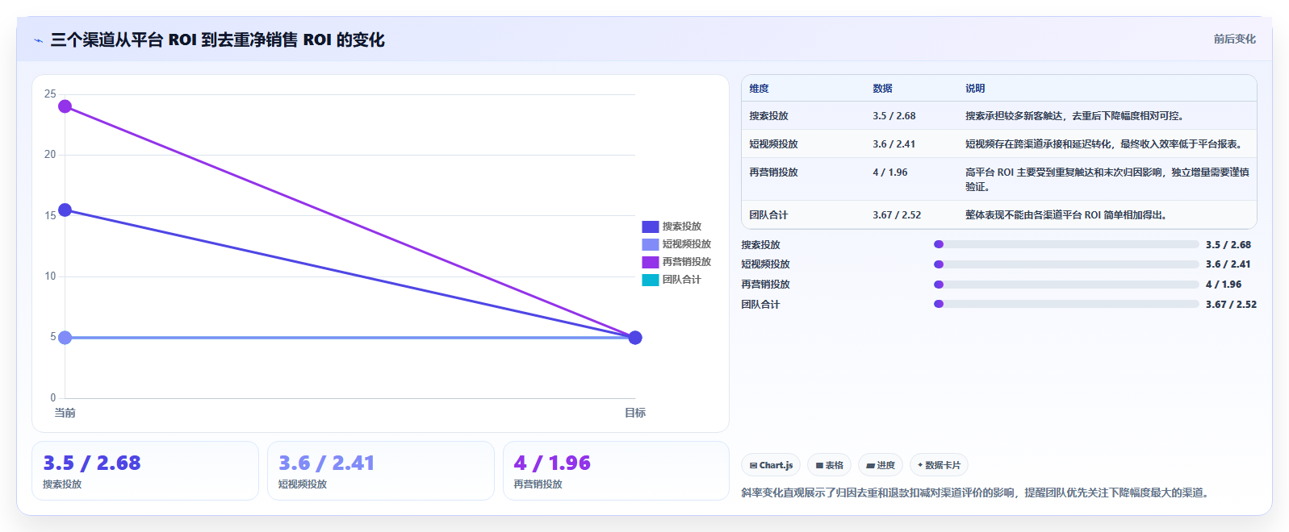Click table value 3.5 / 2.68
This screenshot has height=532, width=1289.
click(894, 116)
